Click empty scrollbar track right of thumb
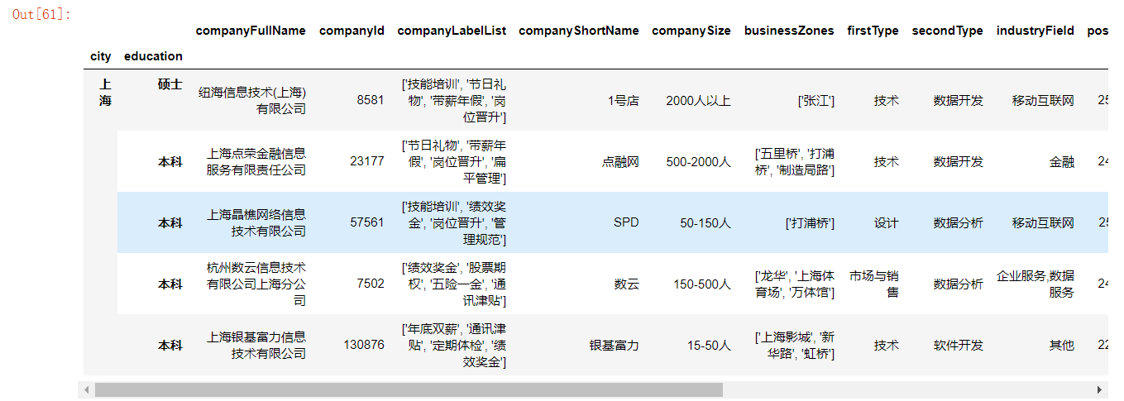Viewport: 1124px width, 401px height. (907, 389)
